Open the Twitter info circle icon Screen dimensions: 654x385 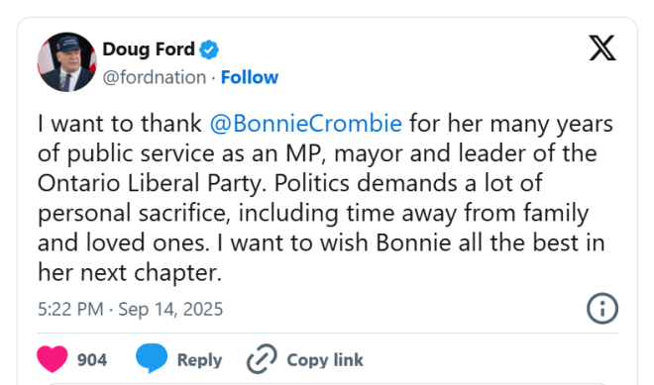pos(602,309)
